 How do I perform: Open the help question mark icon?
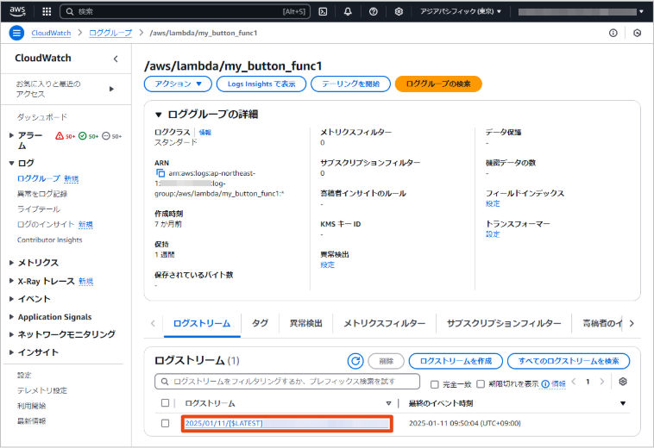(374, 12)
